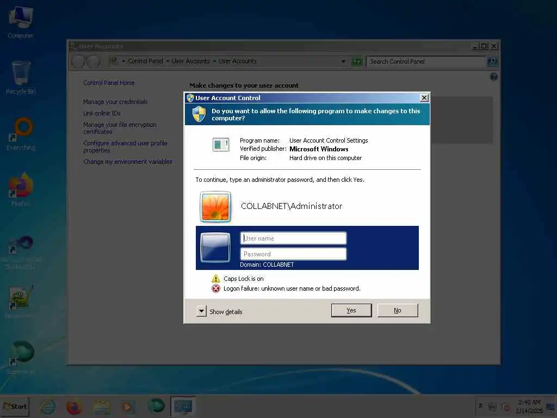The width and height of the screenshot is (557, 418).
Task: Open Internet Explorer from taskbar
Action: click(48, 407)
